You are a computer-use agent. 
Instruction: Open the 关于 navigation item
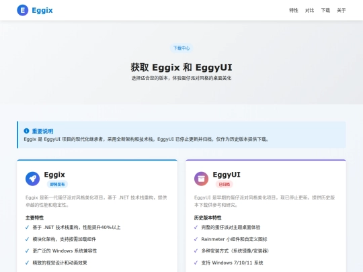click(341, 10)
